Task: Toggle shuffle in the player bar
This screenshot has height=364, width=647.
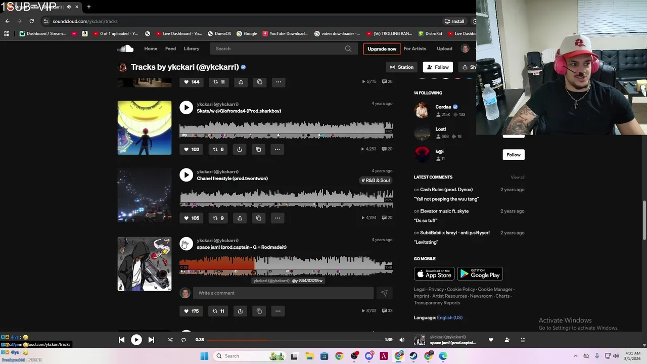Action: 170,340
